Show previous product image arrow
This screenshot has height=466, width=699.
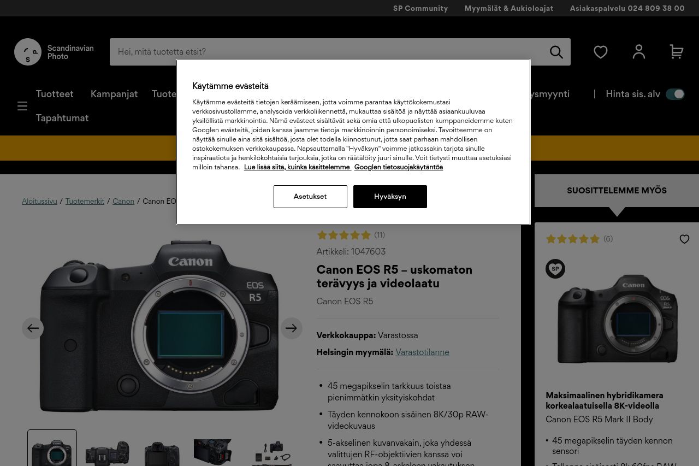33,328
